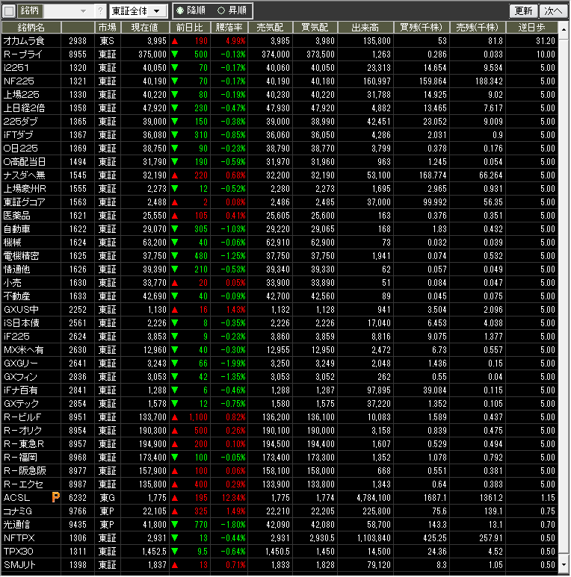Click the question mark help button
Viewport: 571px width, 577px height.
tap(100, 11)
